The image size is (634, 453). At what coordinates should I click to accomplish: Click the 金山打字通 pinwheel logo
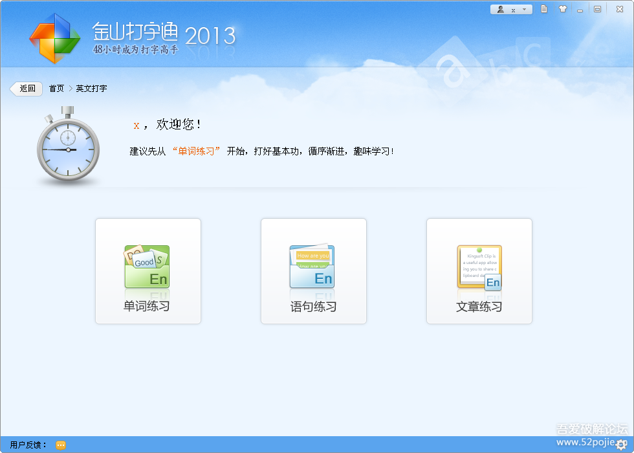(x=54, y=38)
